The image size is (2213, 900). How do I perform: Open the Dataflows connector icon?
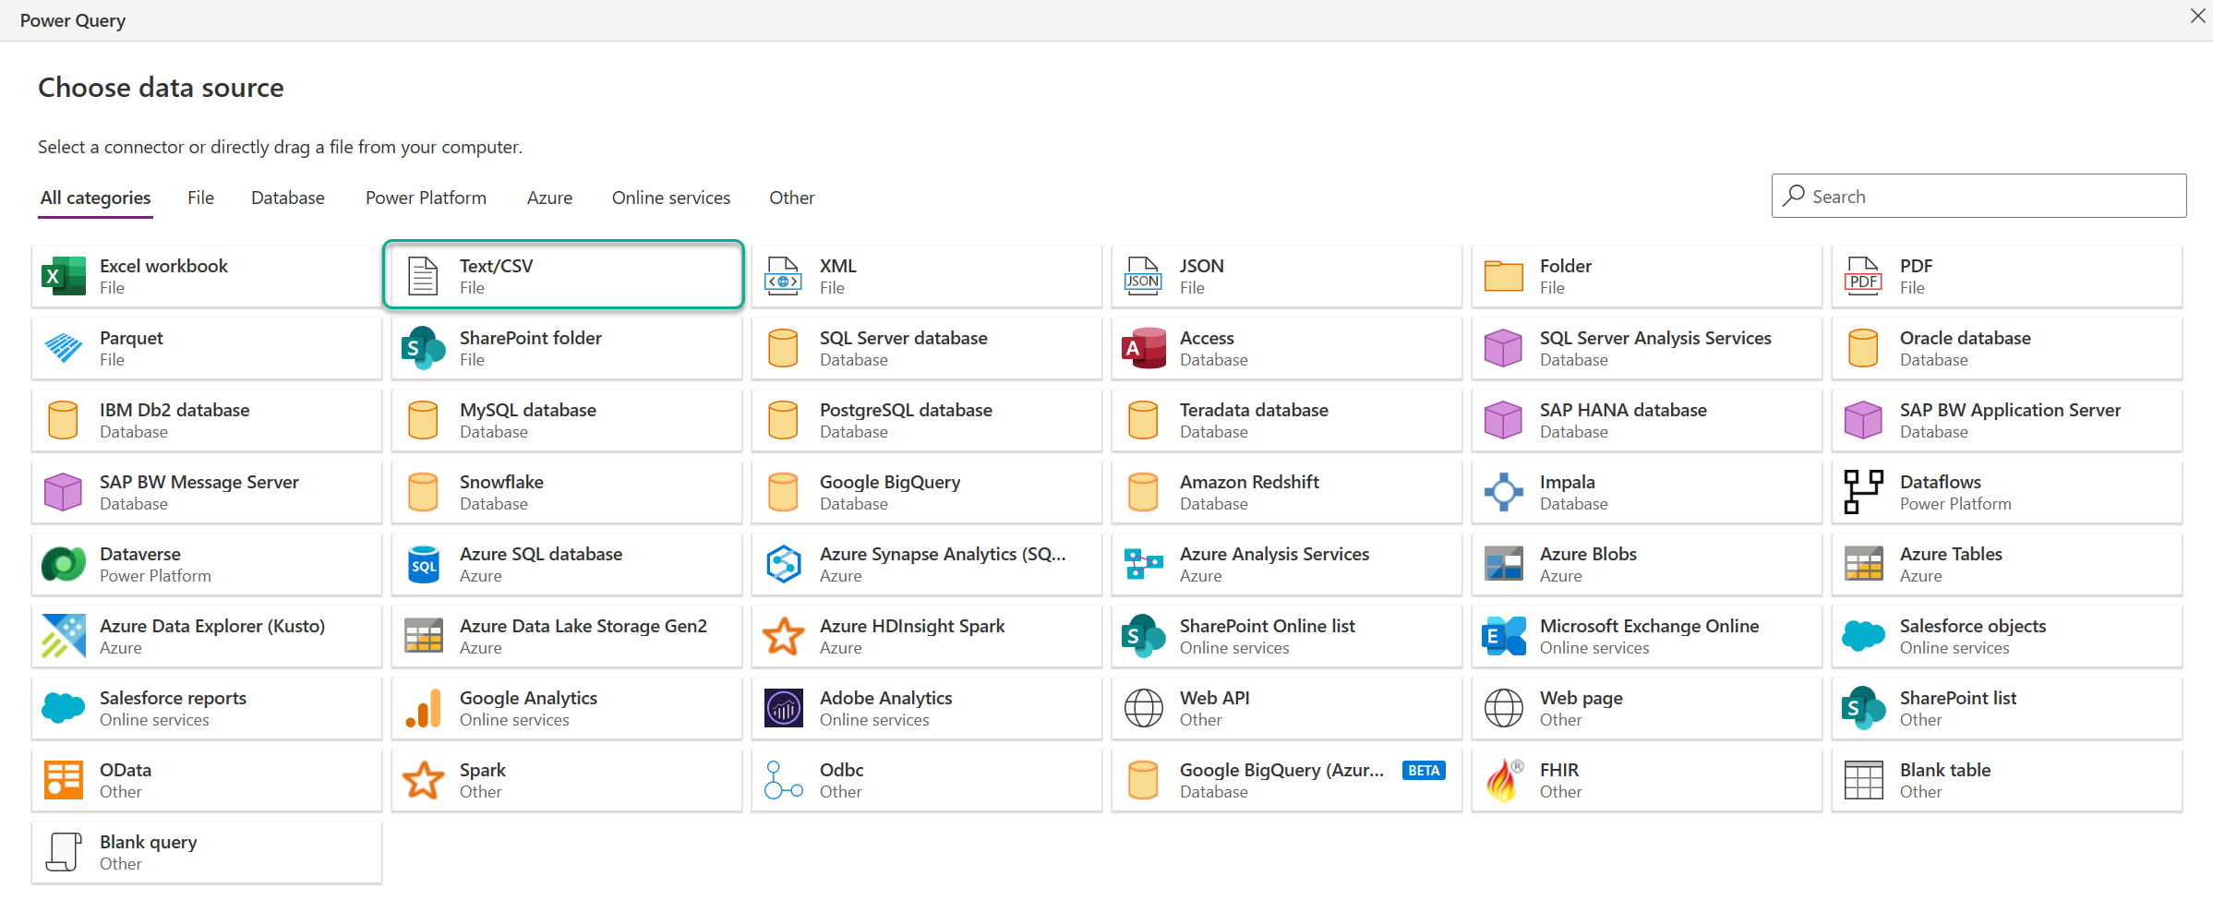click(1863, 492)
